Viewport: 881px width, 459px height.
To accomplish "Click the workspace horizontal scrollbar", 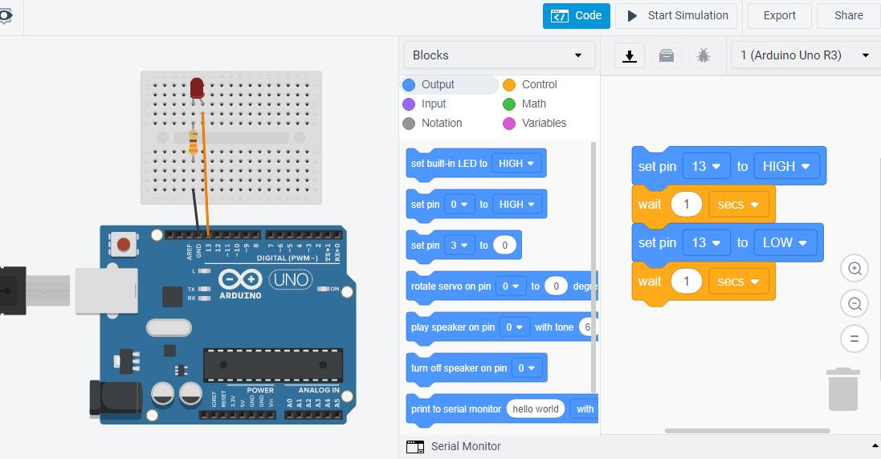I will point(747,431).
